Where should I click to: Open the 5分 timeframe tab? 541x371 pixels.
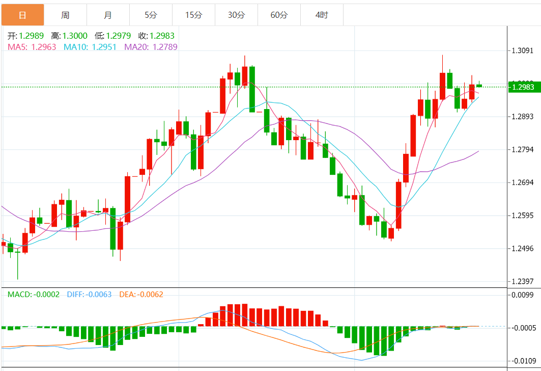pyautogui.click(x=151, y=15)
